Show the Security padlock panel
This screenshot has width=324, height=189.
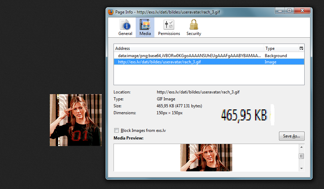194,28
